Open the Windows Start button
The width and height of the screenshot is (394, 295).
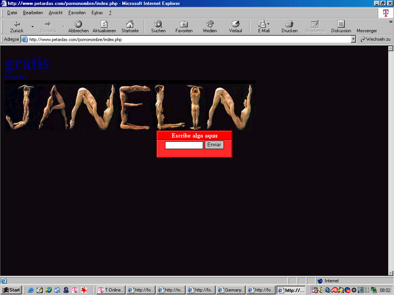(11, 290)
